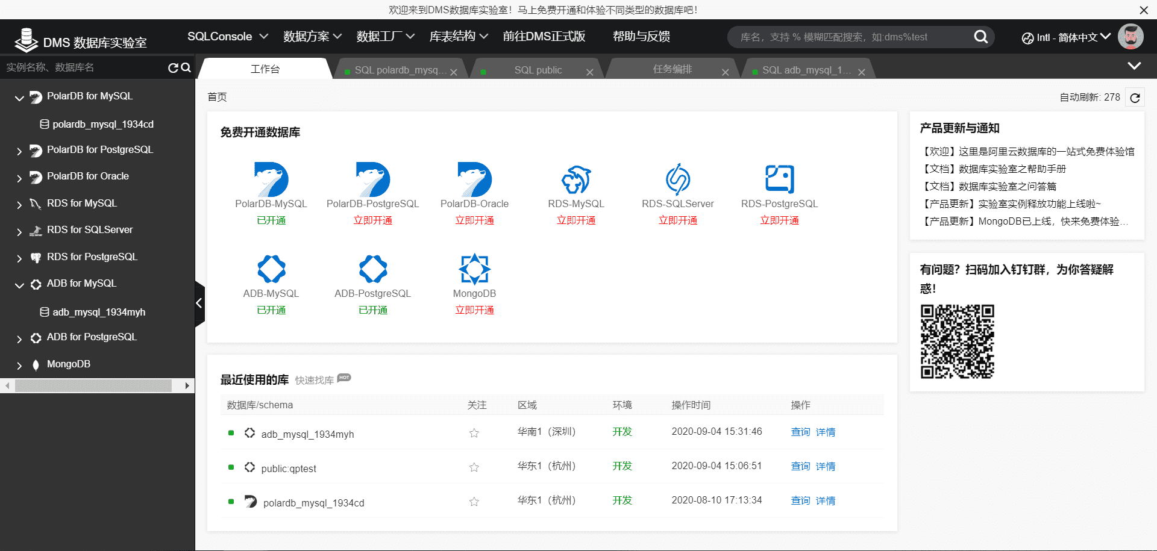Click the RDS-PostgreSQL elephant icon
Viewport: 1157px width, 551px height.
coord(780,179)
